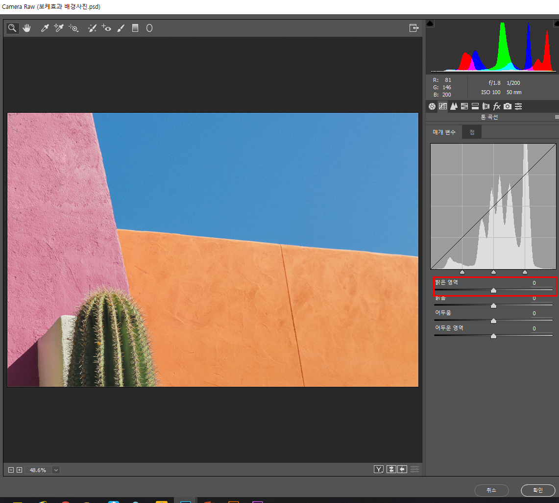Open the Tone Curve panel icon
Viewport: 559px width, 503px height.
[443, 106]
